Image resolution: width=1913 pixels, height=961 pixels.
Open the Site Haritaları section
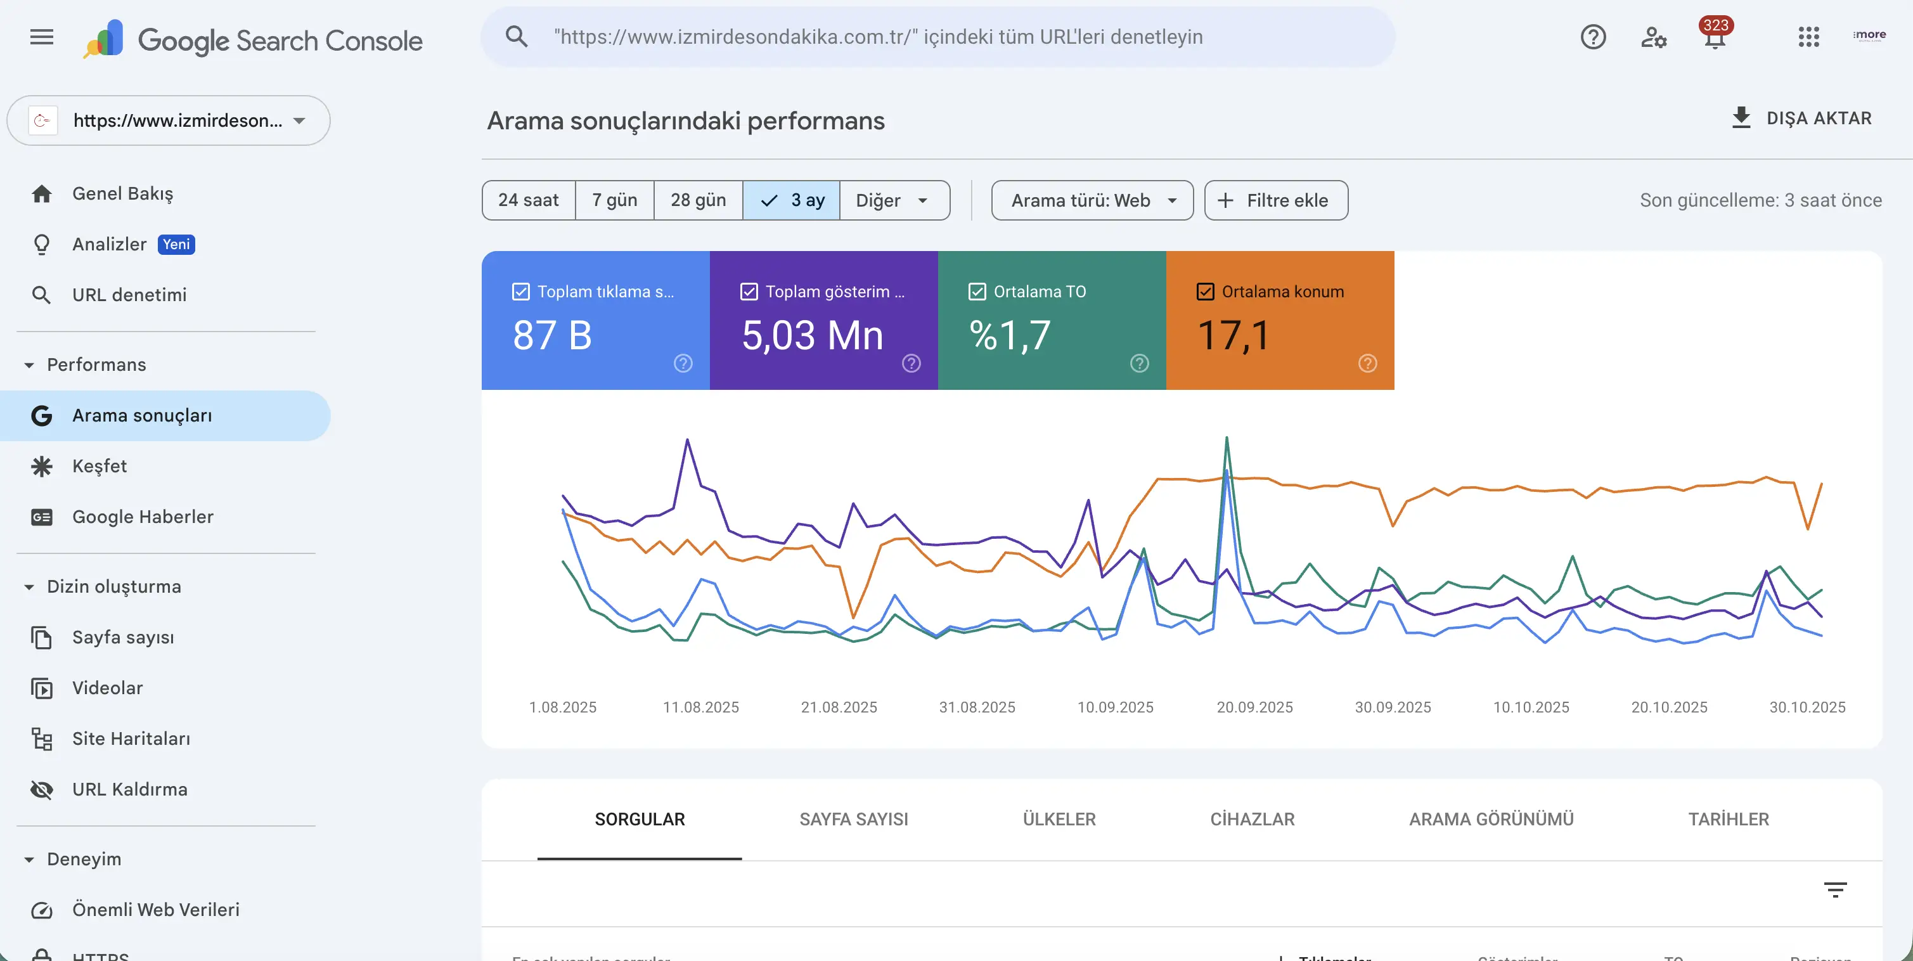[x=131, y=738]
